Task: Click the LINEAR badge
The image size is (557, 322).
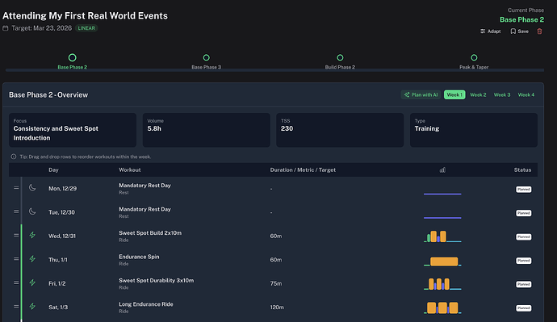Action: [86, 28]
